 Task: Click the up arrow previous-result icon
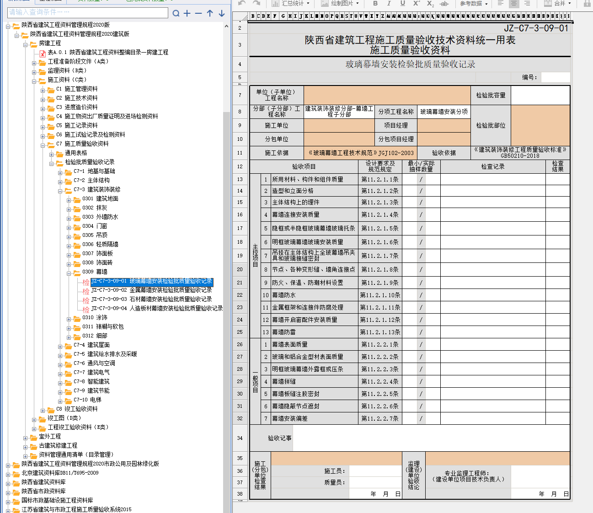pyautogui.click(x=210, y=13)
